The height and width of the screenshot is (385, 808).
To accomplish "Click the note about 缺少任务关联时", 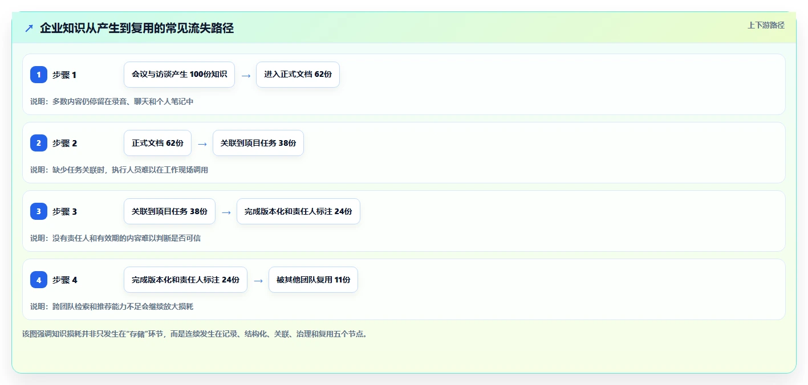I will [119, 170].
